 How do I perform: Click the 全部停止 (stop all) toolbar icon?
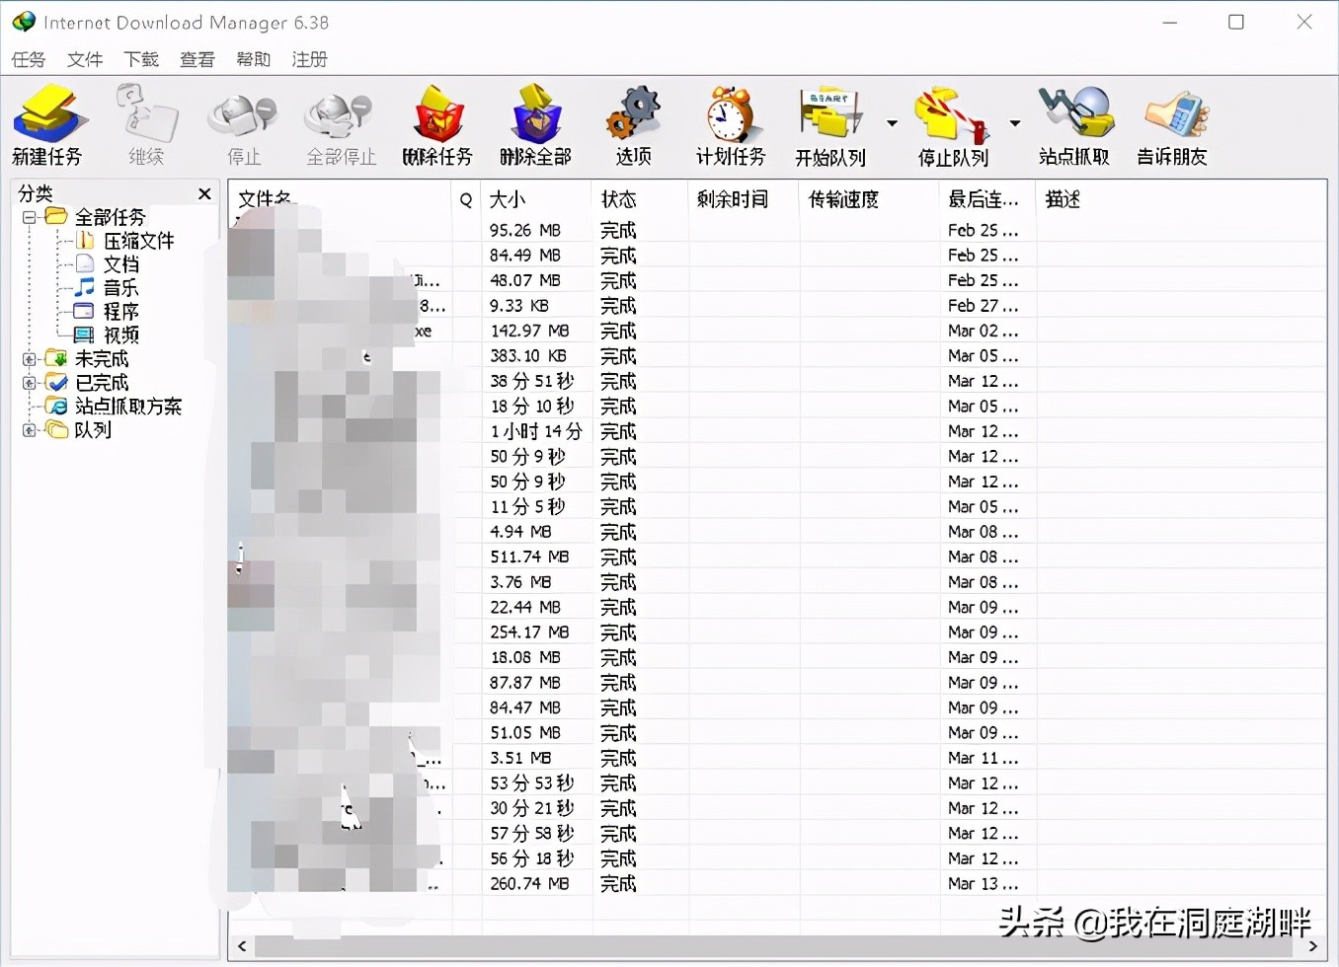click(341, 125)
